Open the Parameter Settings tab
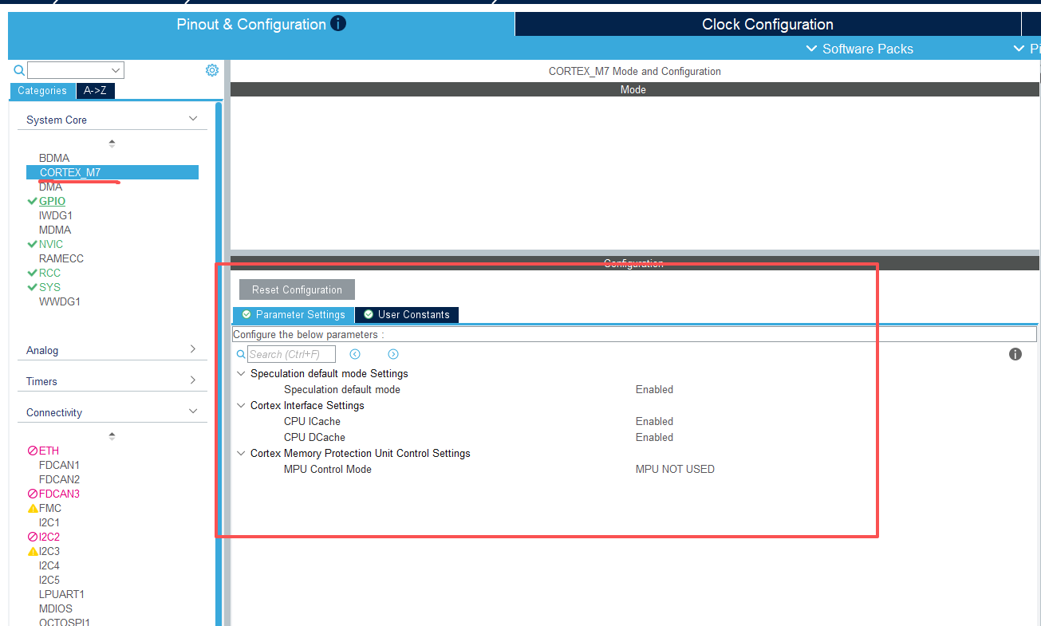The image size is (1041, 626). click(294, 314)
